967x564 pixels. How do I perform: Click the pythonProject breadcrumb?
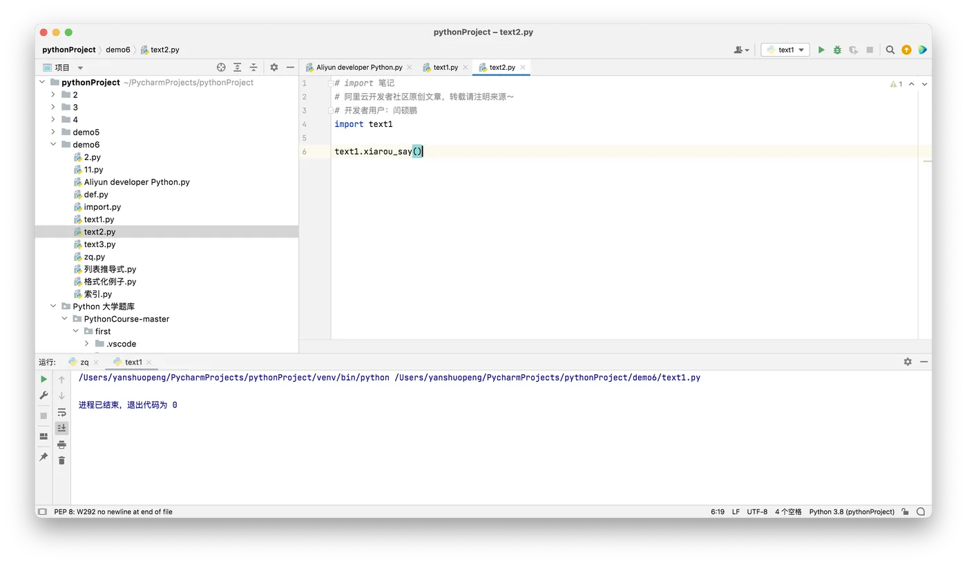[x=69, y=50]
